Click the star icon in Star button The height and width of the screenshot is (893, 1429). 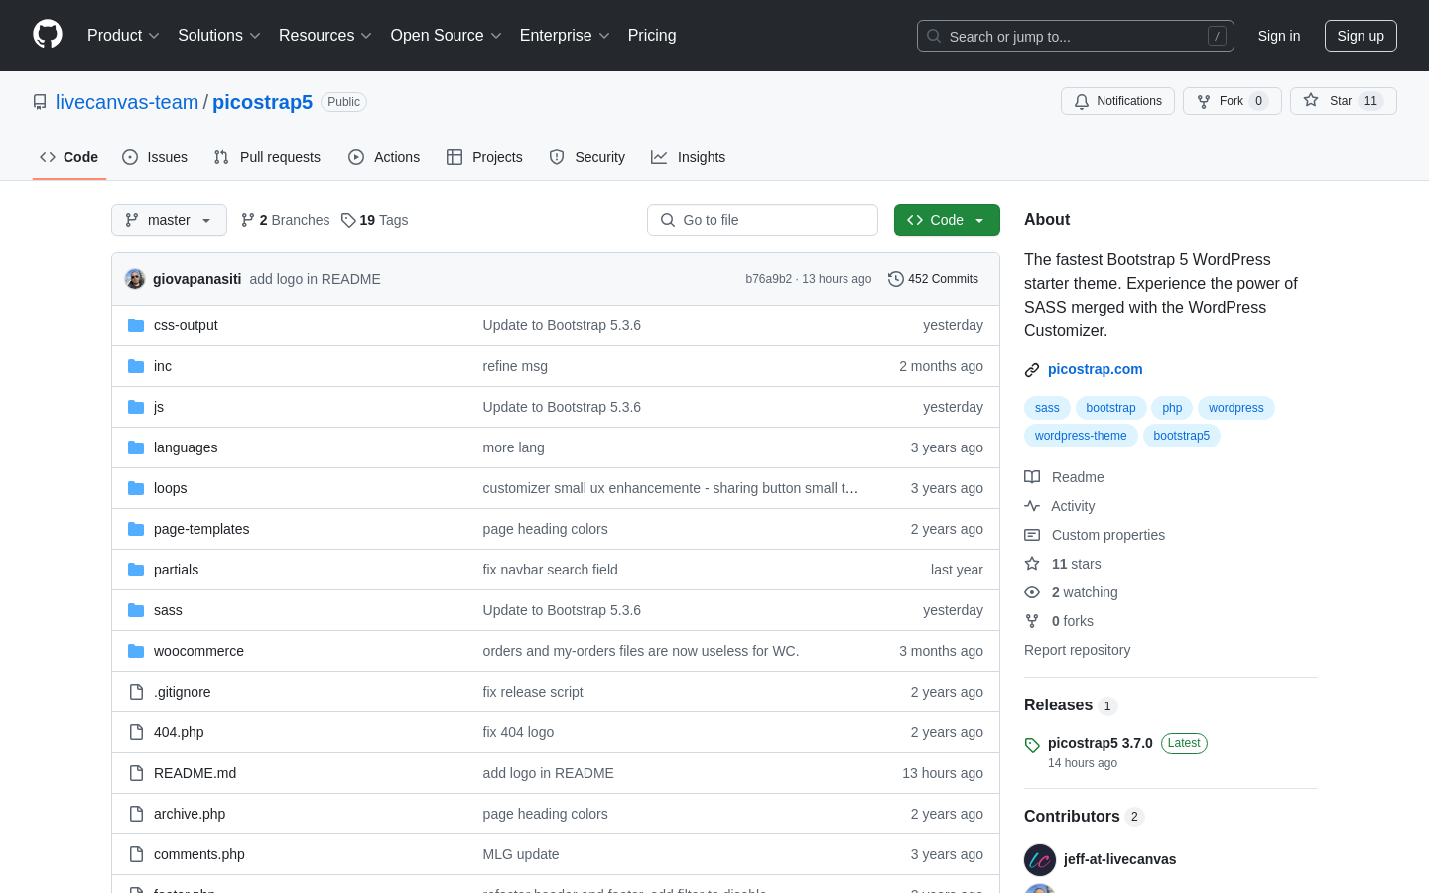pyautogui.click(x=1311, y=101)
